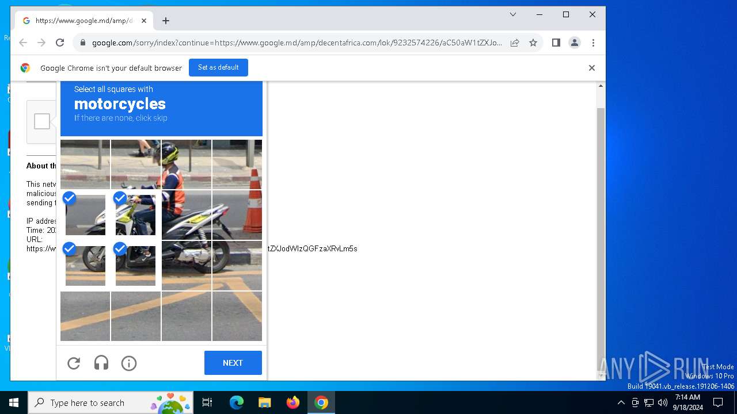Open the Windows Start menu
Image resolution: width=737 pixels, height=414 pixels.
click(14, 402)
